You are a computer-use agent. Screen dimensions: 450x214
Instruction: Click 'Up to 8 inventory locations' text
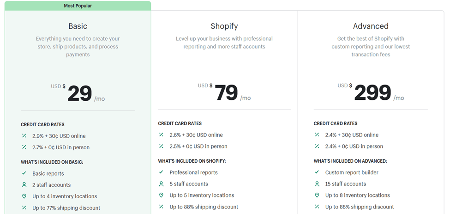[358, 195]
